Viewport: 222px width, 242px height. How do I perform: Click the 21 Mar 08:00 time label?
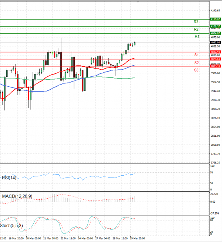click(x=51, y=238)
